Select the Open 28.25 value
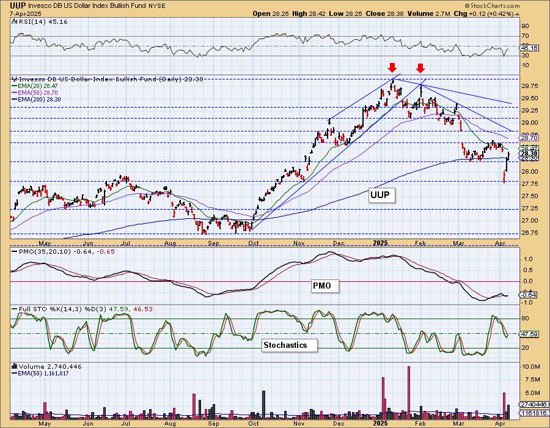The width and height of the screenshot is (550, 428). click(x=271, y=13)
